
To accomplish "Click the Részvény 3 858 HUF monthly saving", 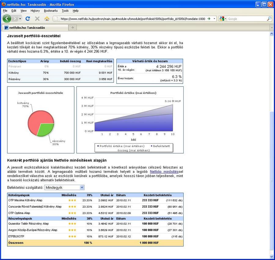I will [x=106, y=79].
